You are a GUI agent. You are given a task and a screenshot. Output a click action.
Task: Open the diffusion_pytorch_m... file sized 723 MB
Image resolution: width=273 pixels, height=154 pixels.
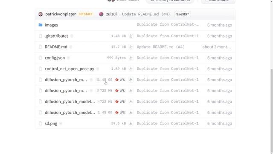click(66, 91)
